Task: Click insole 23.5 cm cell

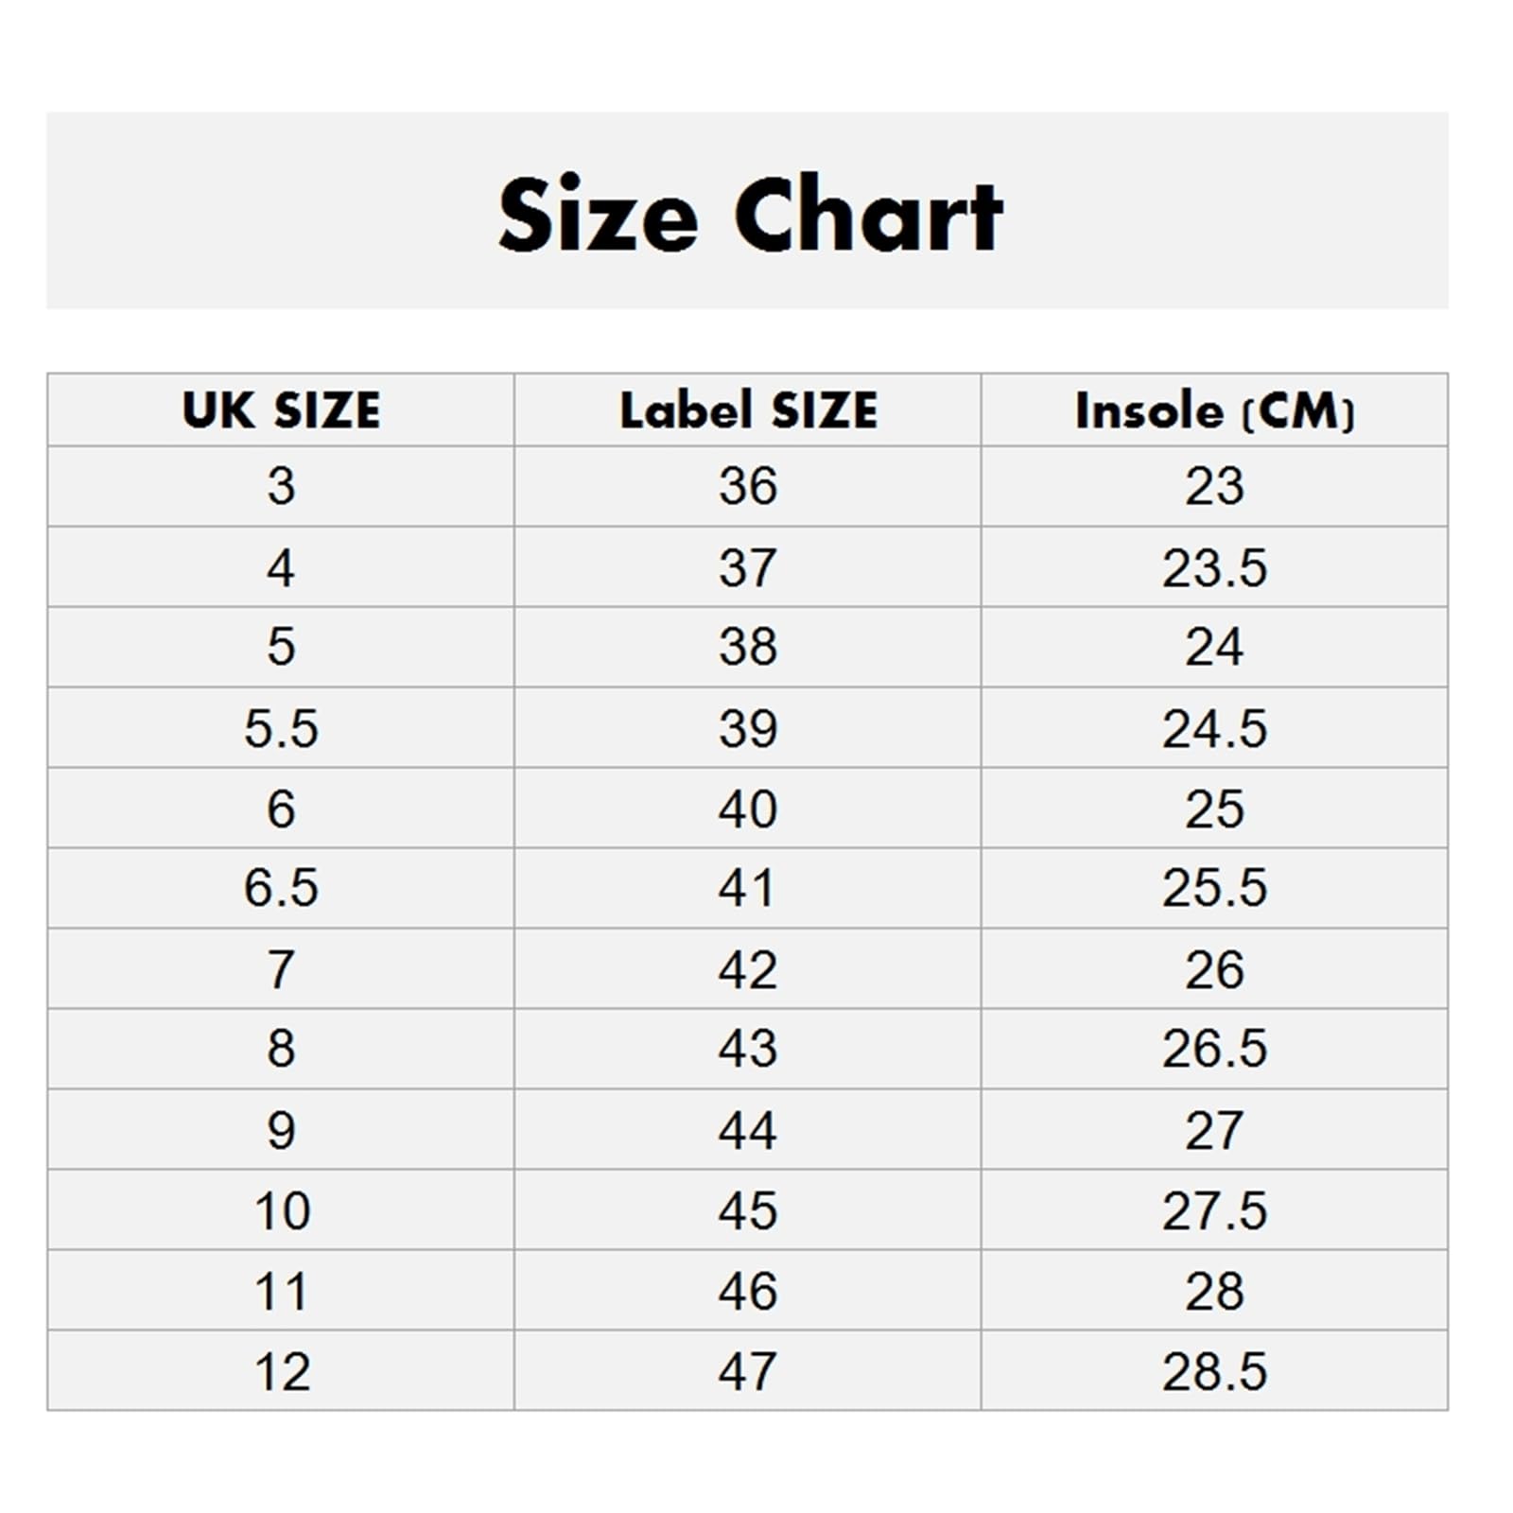Action: (x=1214, y=567)
